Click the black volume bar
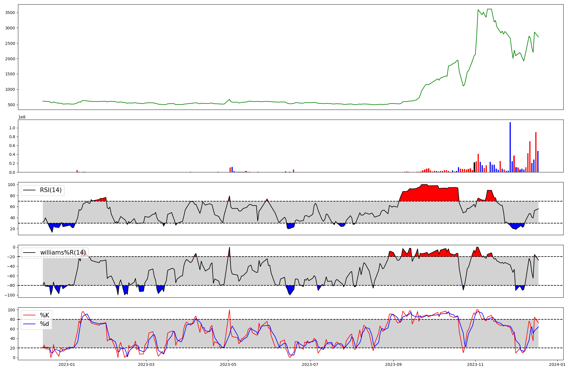Screen dimensions: 571x371 click(x=474, y=167)
